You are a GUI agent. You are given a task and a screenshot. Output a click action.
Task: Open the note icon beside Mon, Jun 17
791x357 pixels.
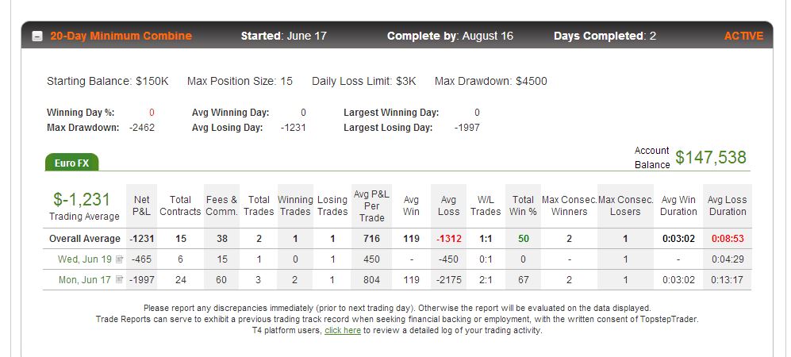[120, 279]
